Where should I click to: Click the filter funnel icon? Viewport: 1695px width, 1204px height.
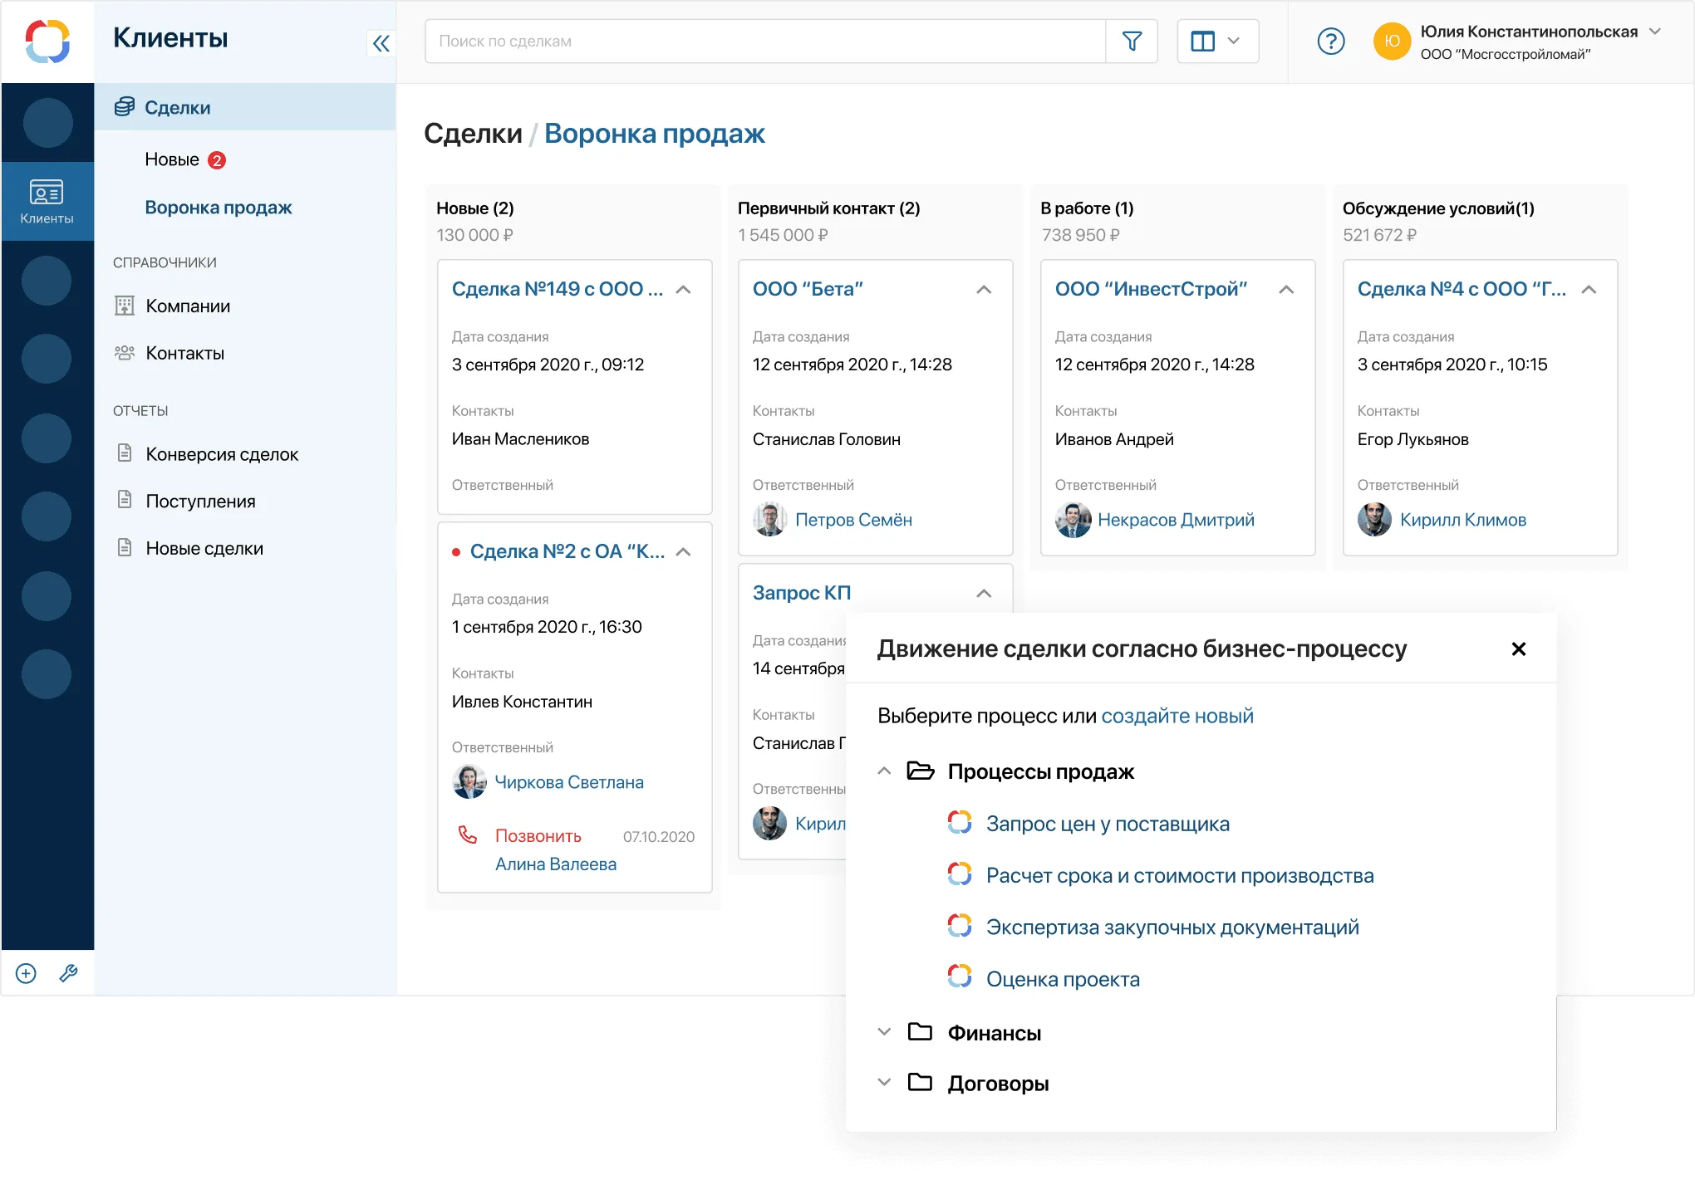point(1132,42)
